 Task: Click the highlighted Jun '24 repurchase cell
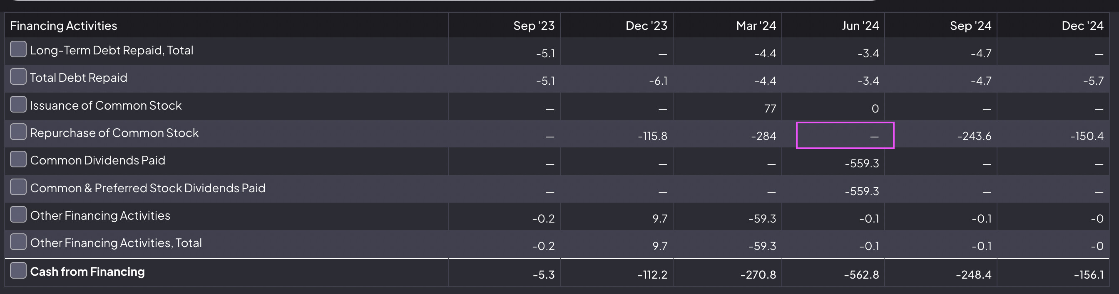(845, 136)
